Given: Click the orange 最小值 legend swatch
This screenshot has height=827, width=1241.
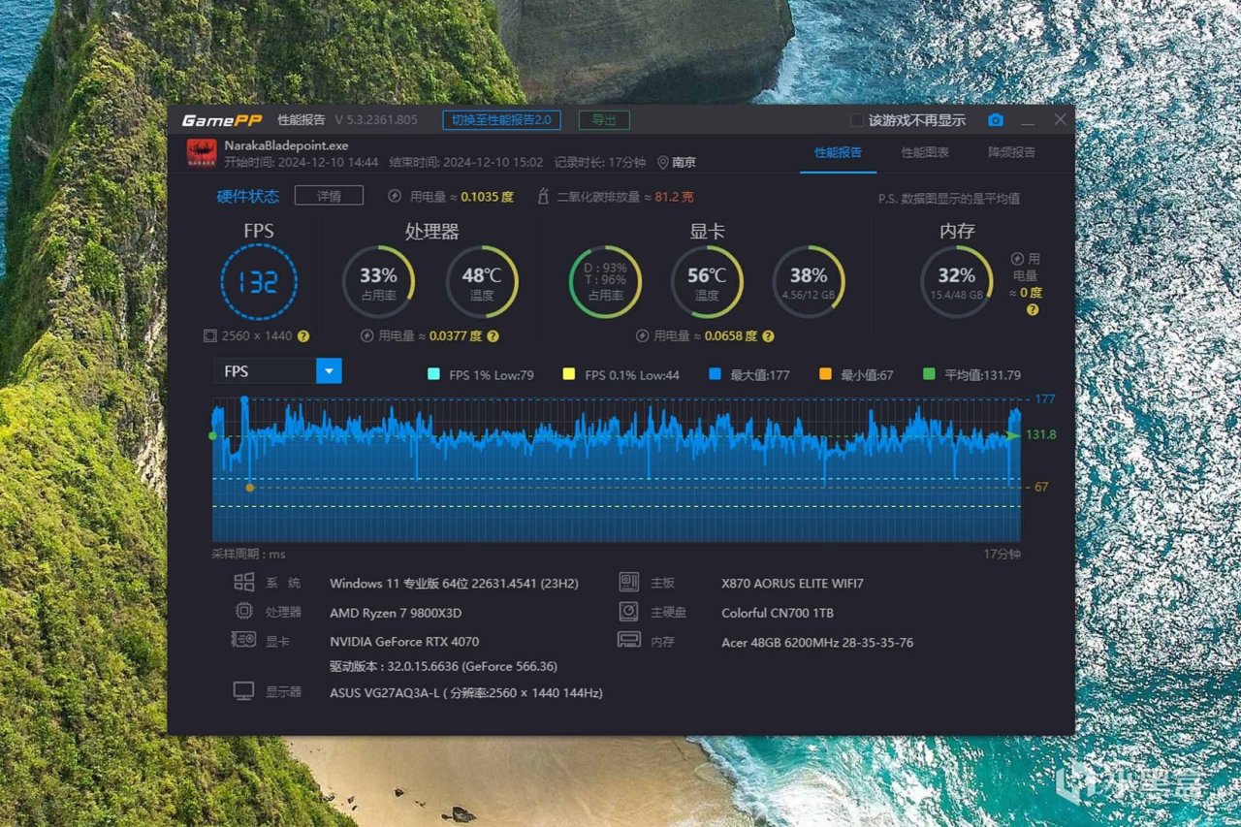Looking at the screenshot, I should tap(825, 374).
